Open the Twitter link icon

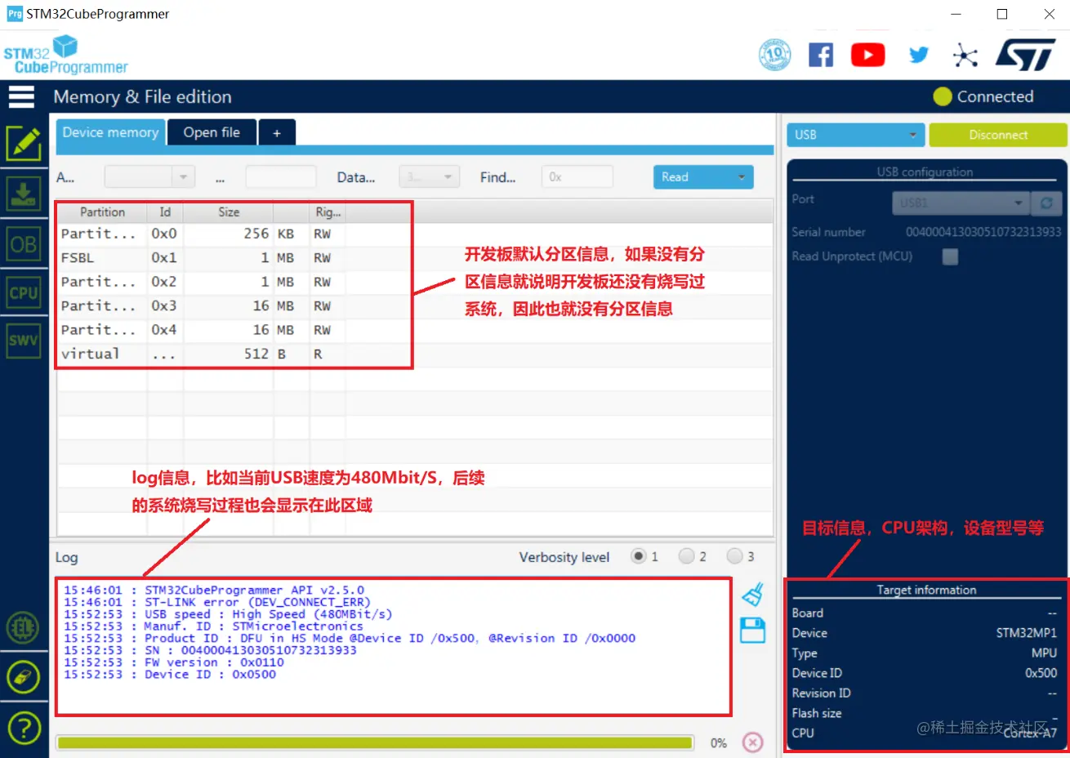coord(919,55)
